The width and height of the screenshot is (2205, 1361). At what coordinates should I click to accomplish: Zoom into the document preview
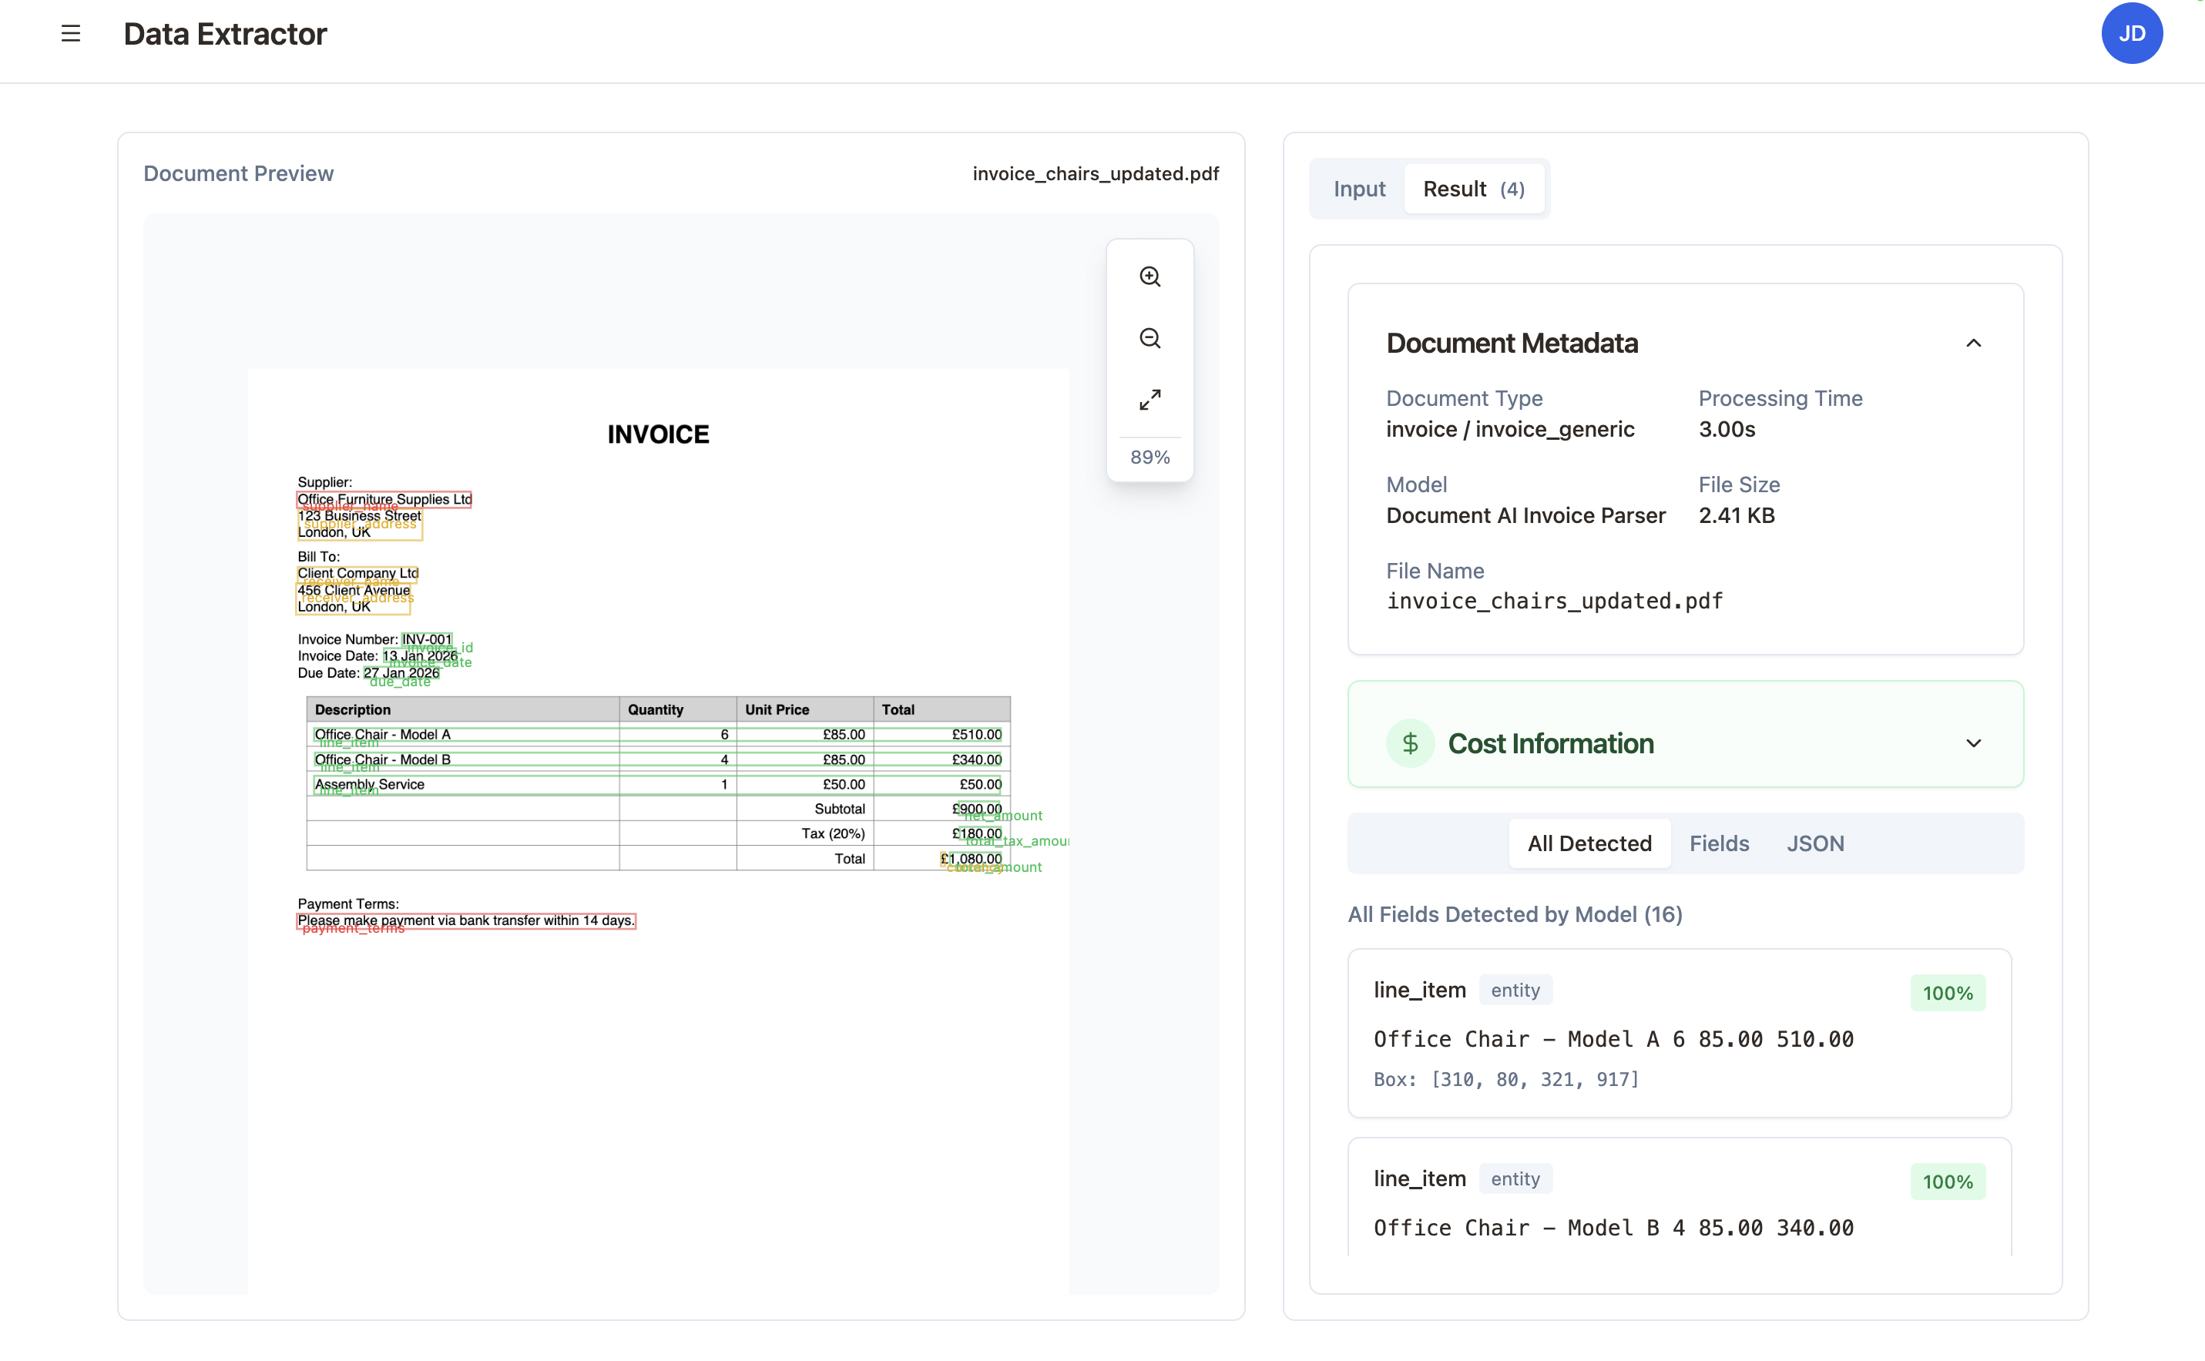click(1149, 277)
